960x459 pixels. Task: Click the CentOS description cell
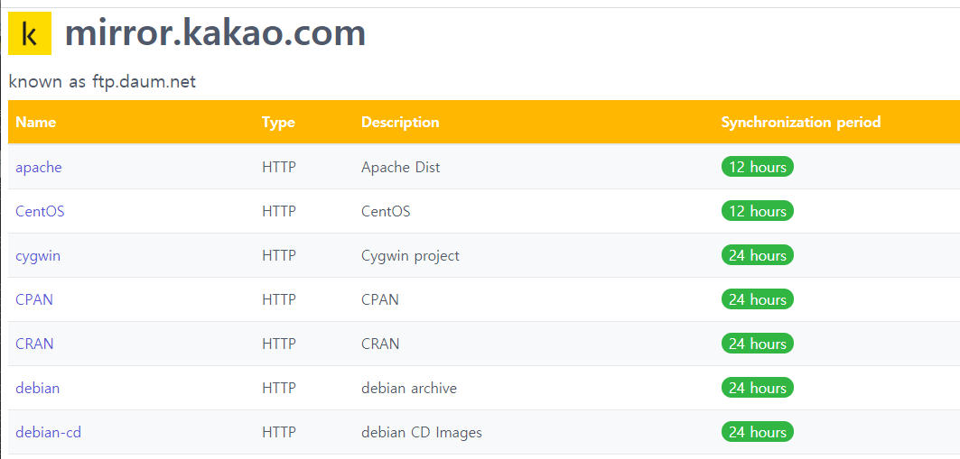(386, 212)
